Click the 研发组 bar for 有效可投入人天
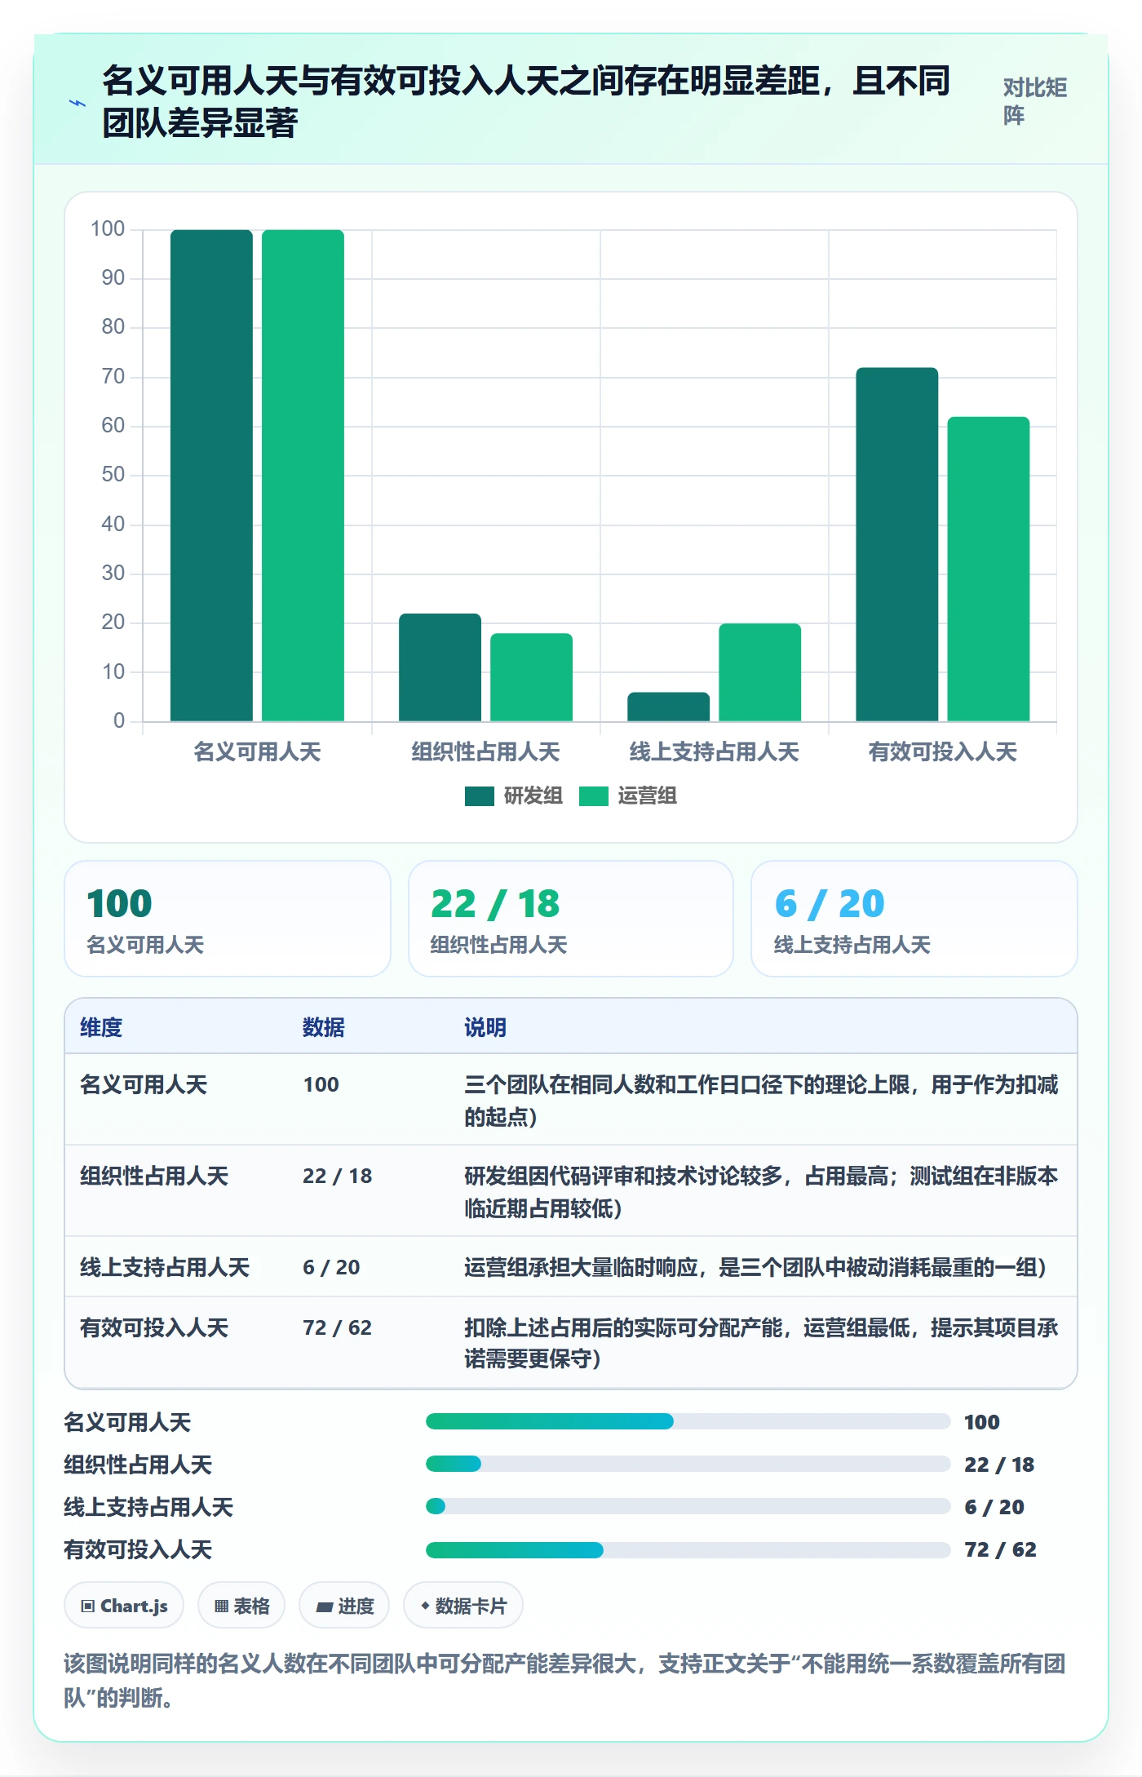Screen dimensions: 1142x1777 [896, 544]
